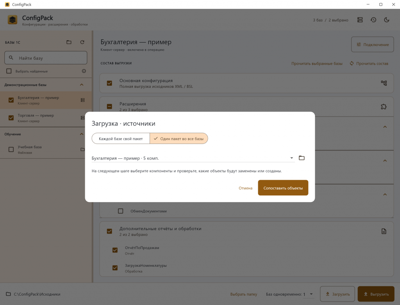
Task: Select the Один пакет во все базы option
Action: pos(179,138)
